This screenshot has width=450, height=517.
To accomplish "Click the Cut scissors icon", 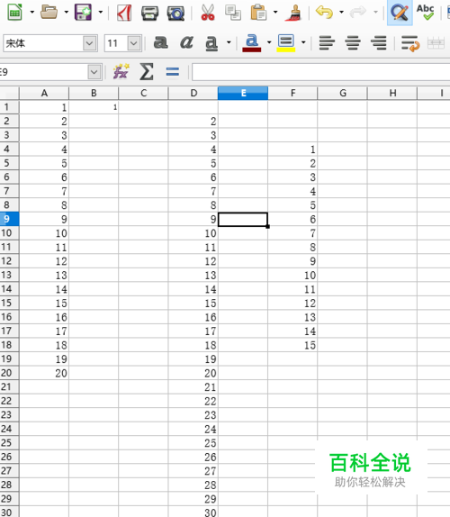I will pos(208,13).
